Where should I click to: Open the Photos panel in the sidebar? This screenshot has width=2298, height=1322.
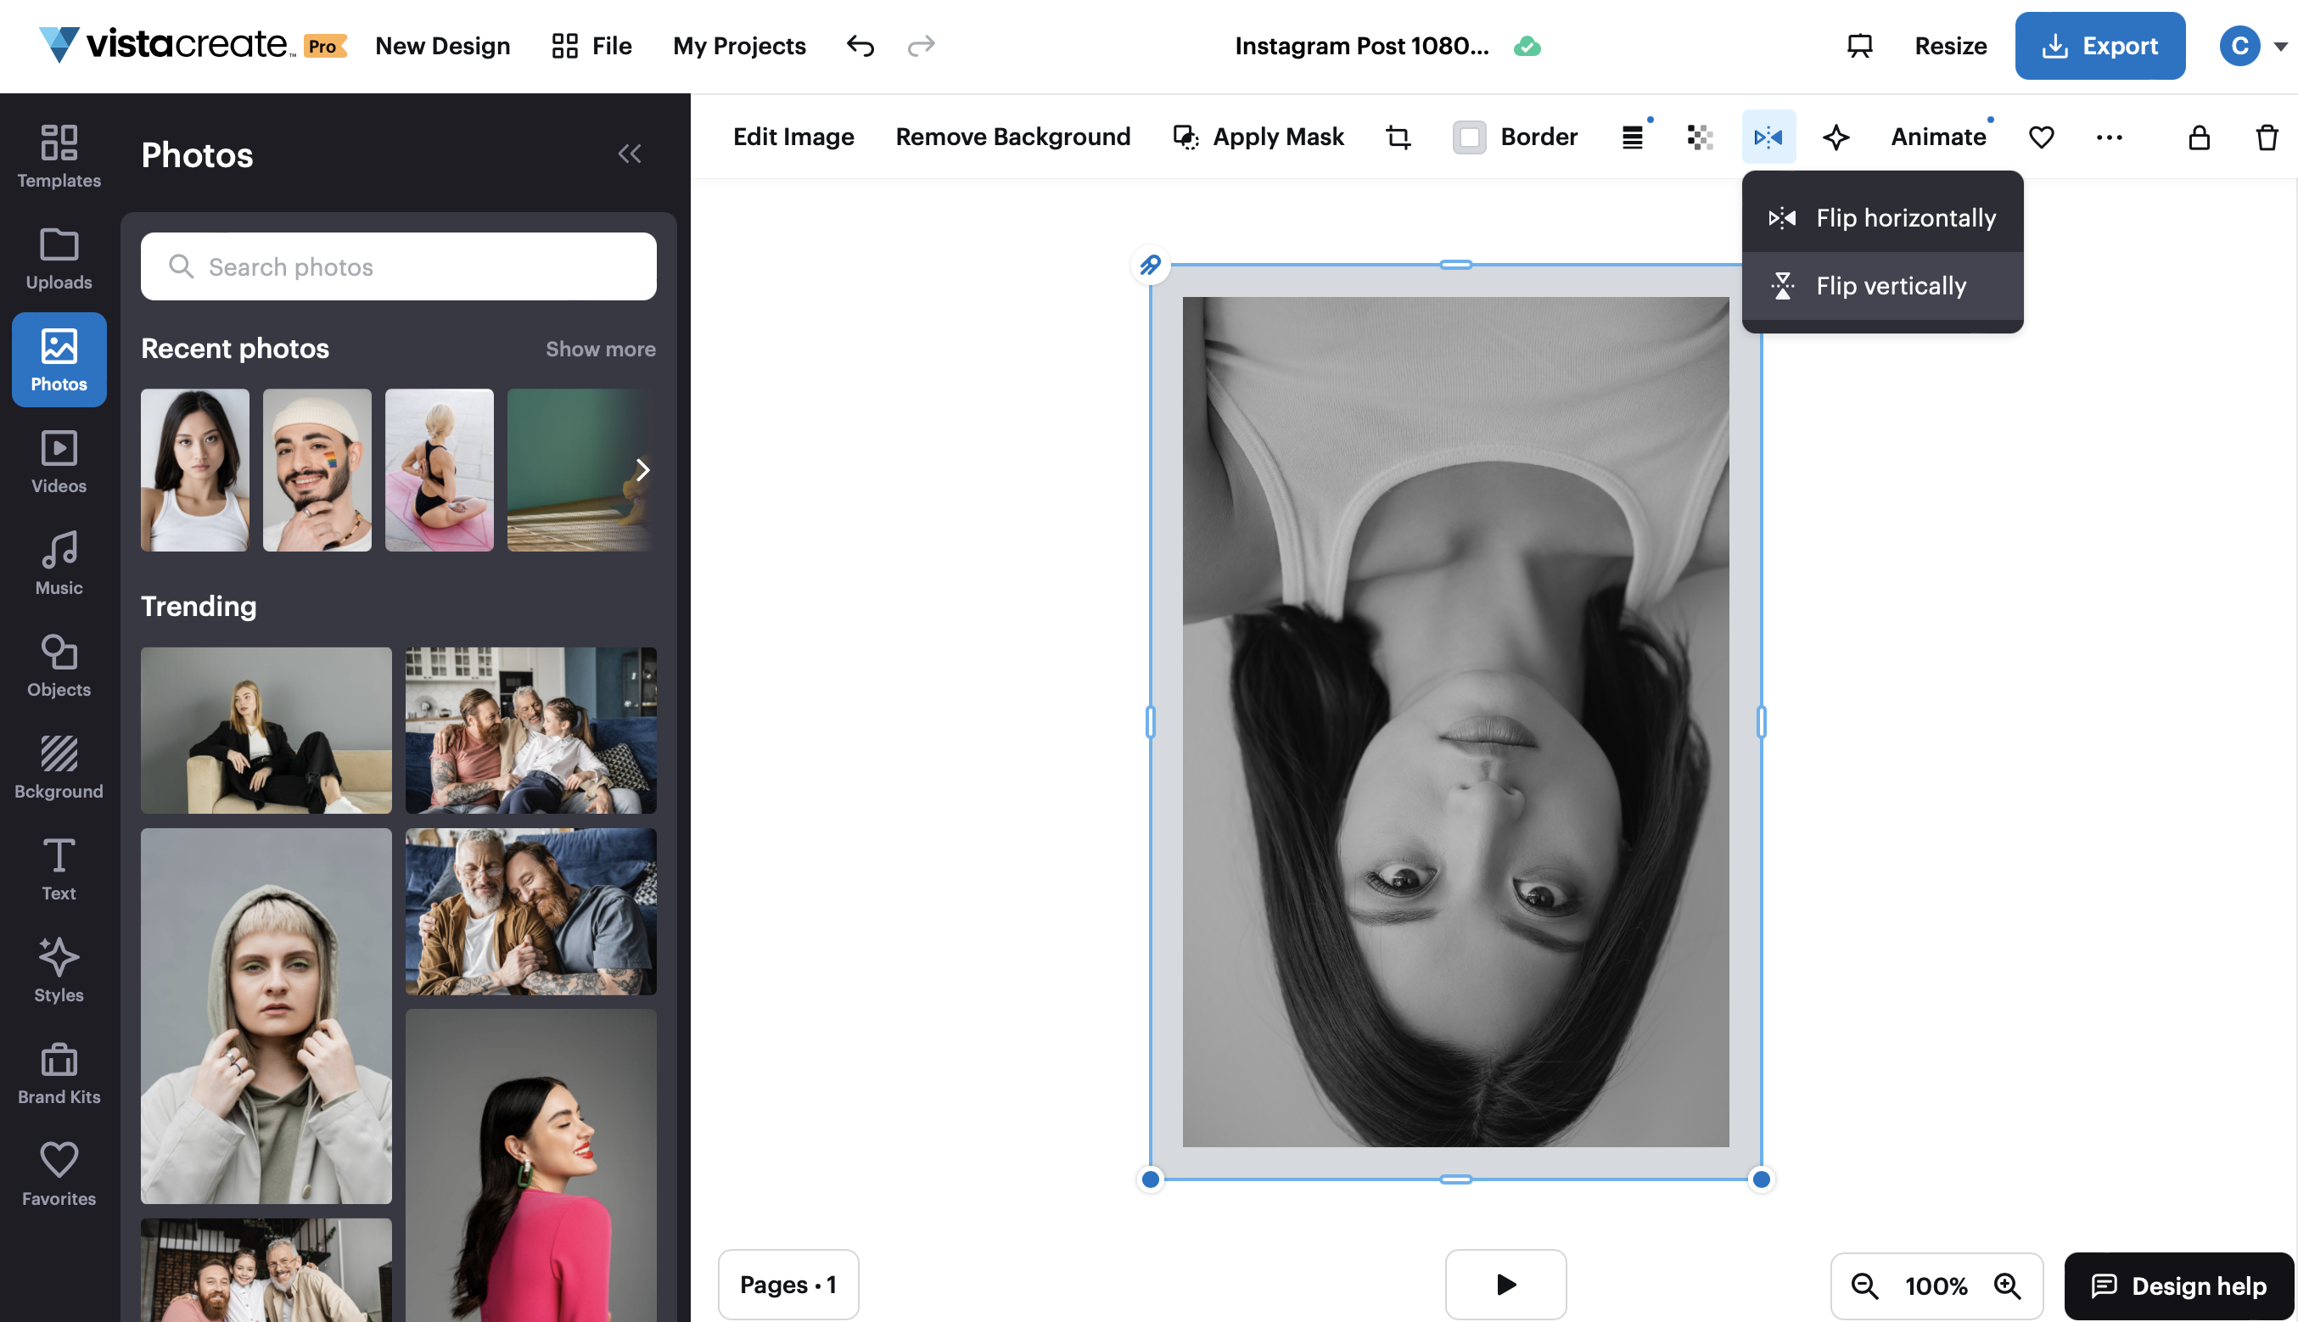(x=58, y=360)
